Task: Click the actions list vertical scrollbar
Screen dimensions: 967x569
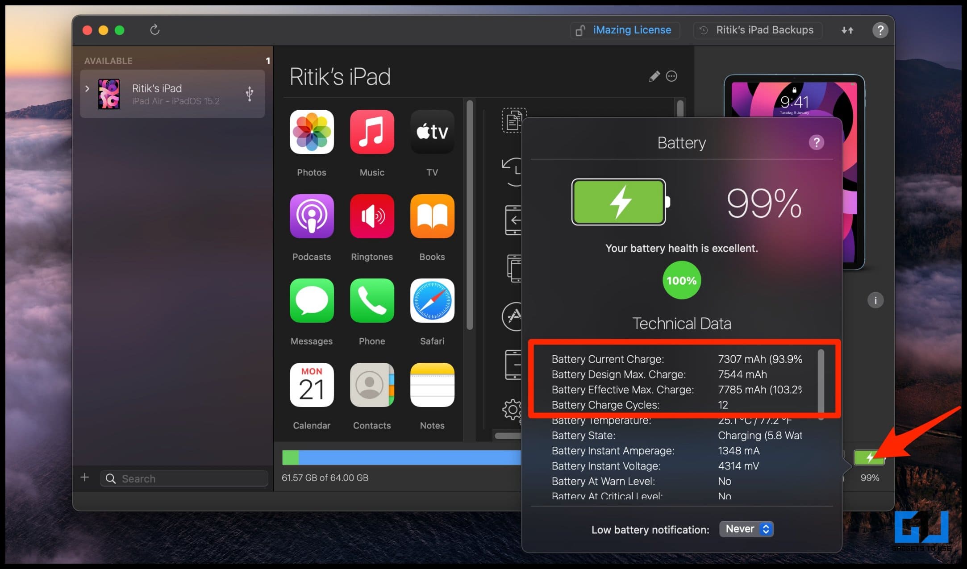Action: click(x=680, y=109)
